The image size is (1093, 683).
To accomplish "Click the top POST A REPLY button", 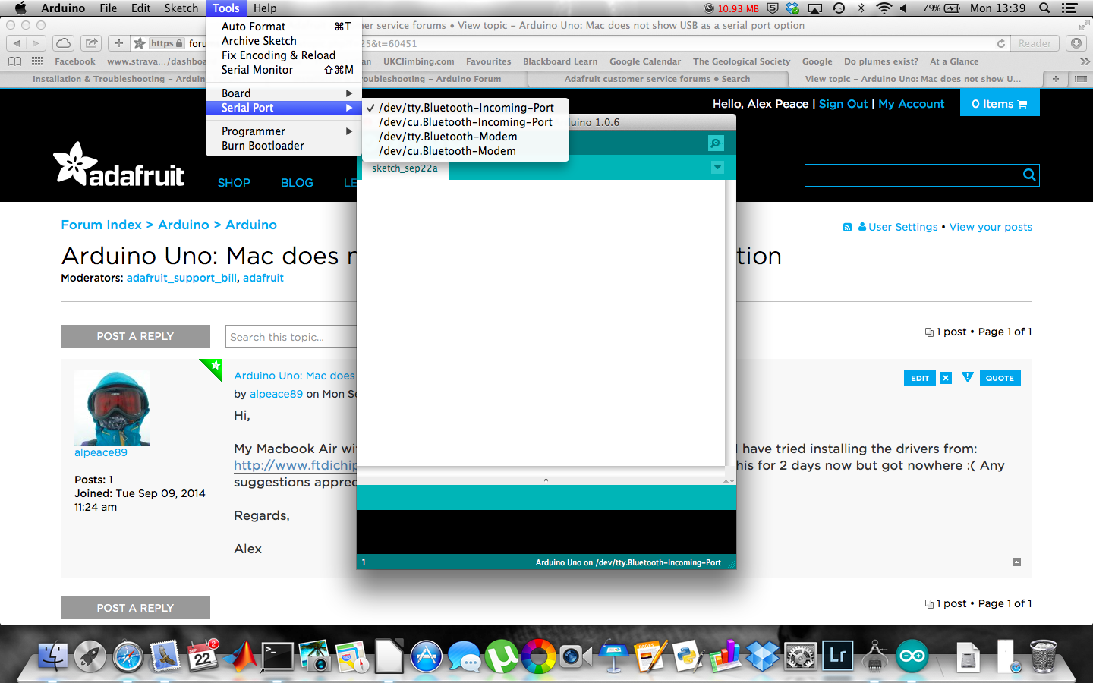I will (135, 336).
